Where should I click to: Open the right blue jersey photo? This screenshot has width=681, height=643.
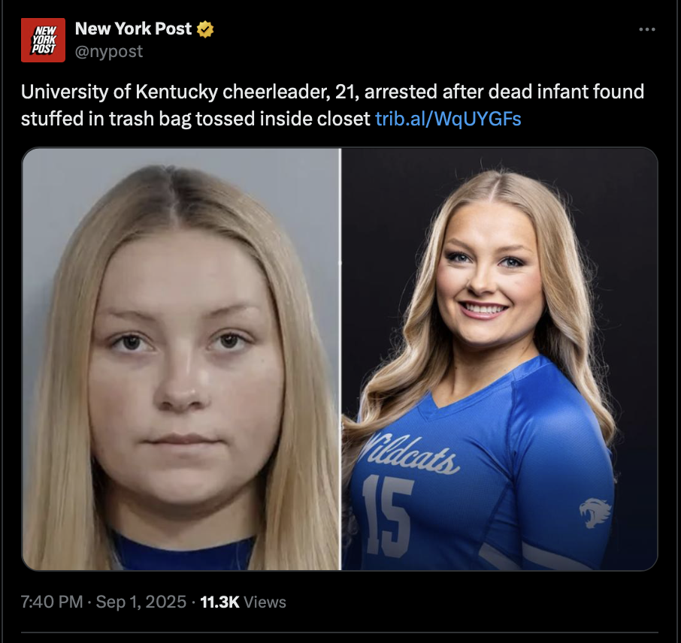pos(499,359)
